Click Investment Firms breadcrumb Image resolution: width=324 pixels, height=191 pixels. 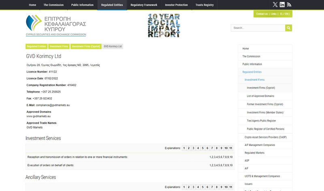(59, 46)
